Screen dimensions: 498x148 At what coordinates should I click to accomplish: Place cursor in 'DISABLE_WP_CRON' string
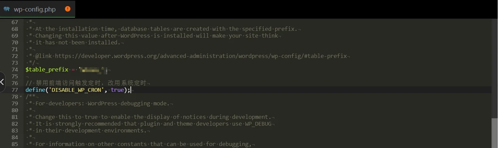click(x=77, y=90)
